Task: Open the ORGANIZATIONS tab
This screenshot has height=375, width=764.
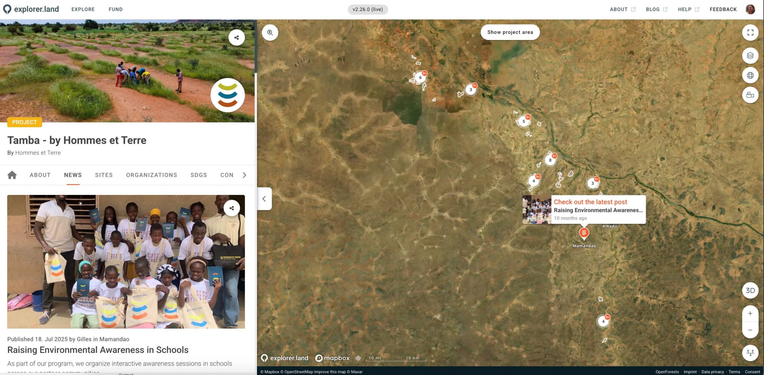Action: (152, 175)
